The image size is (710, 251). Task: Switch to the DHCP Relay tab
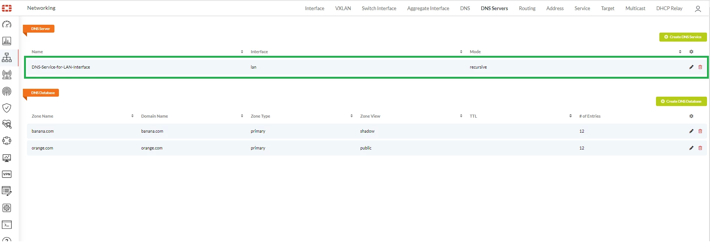coord(669,8)
